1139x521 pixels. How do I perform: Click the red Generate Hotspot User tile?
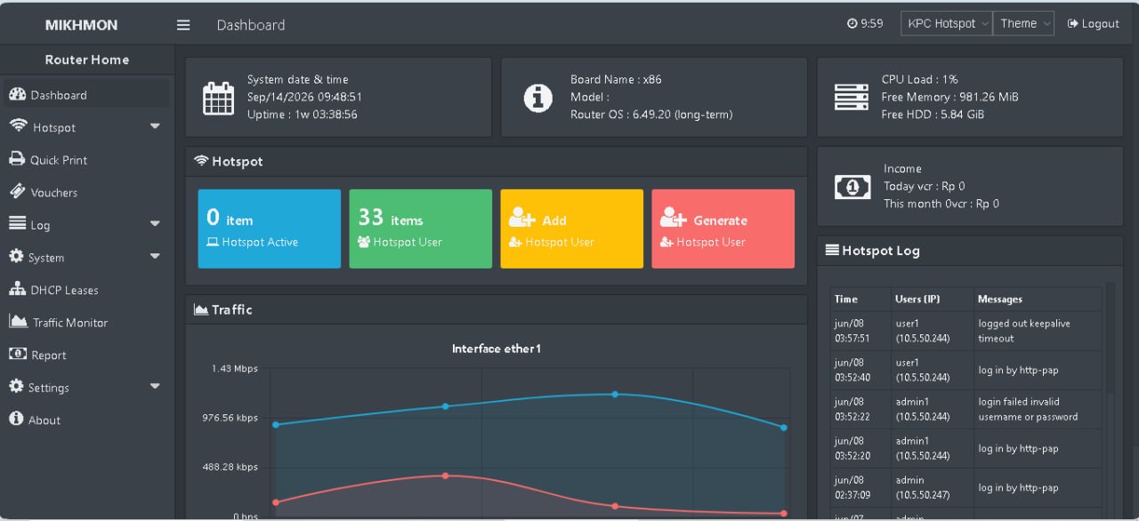click(723, 228)
